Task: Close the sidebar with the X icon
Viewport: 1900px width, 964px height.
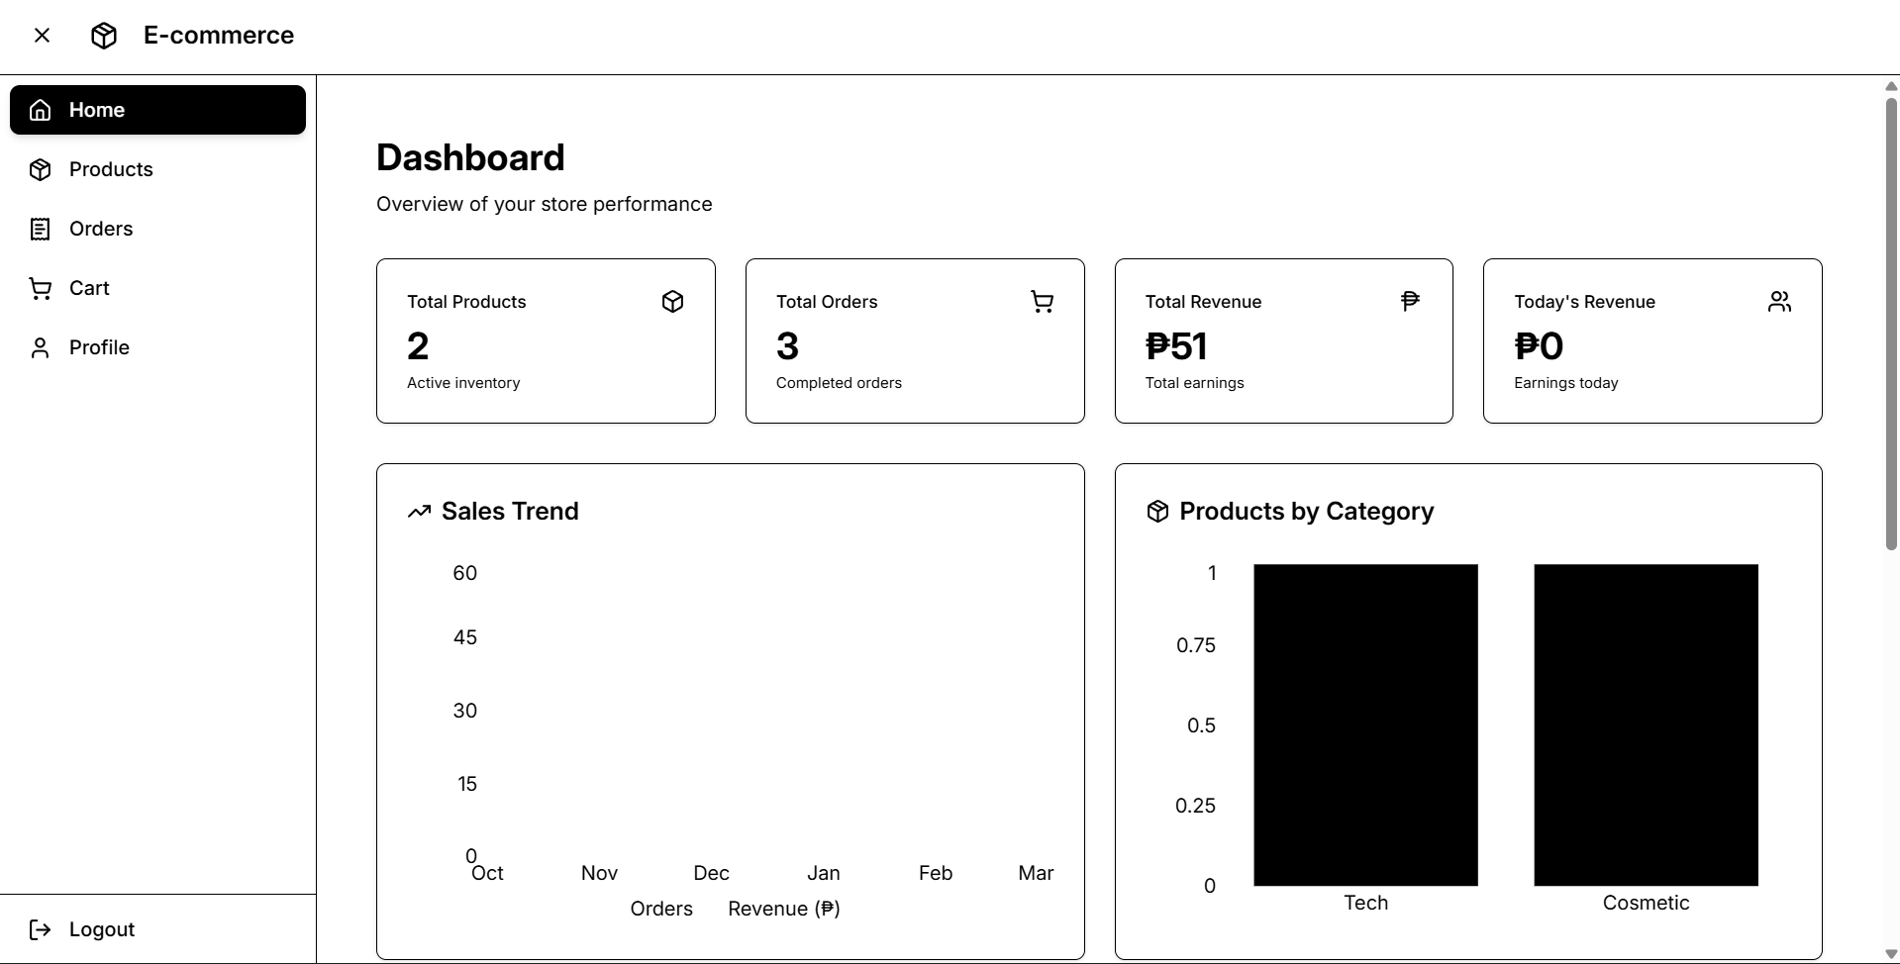Action: [42, 36]
